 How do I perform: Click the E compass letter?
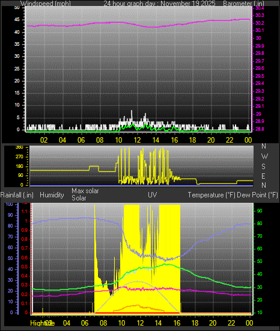[x=263, y=176]
